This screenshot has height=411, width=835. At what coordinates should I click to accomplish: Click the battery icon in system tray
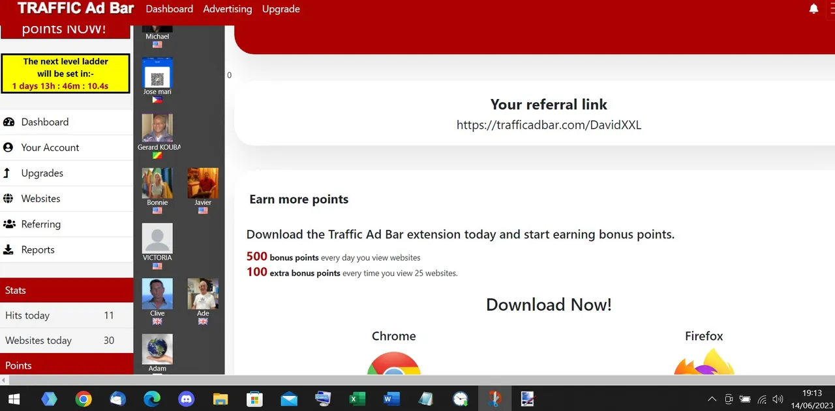point(746,399)
